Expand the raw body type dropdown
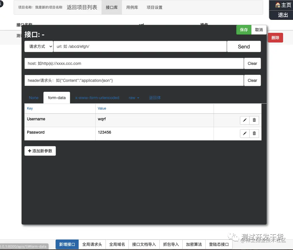The height and width of the screenshot is (250, 293). click(x=134, y=97)
